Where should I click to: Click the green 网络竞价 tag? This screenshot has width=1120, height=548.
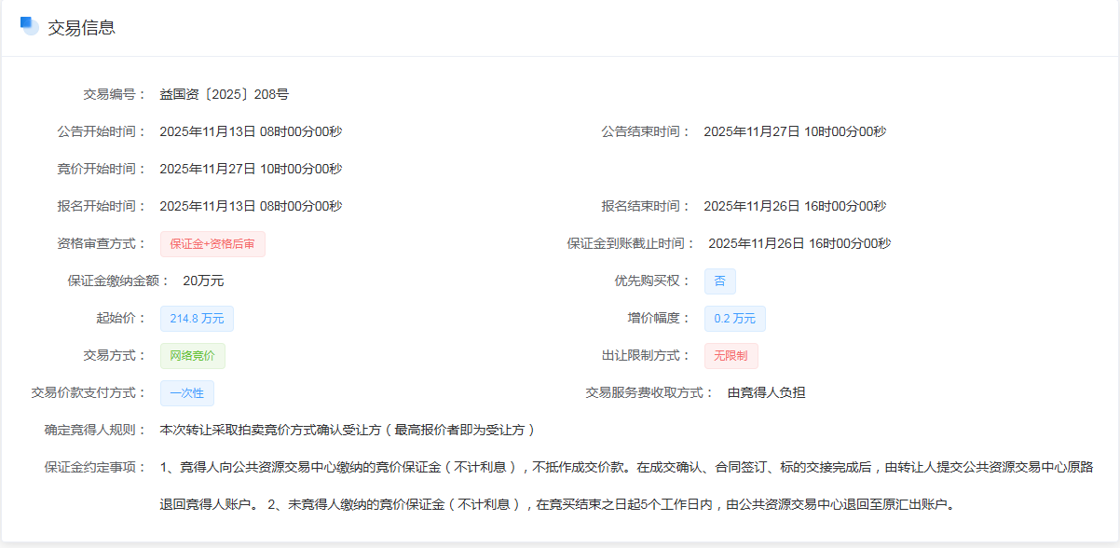(192, 356)
